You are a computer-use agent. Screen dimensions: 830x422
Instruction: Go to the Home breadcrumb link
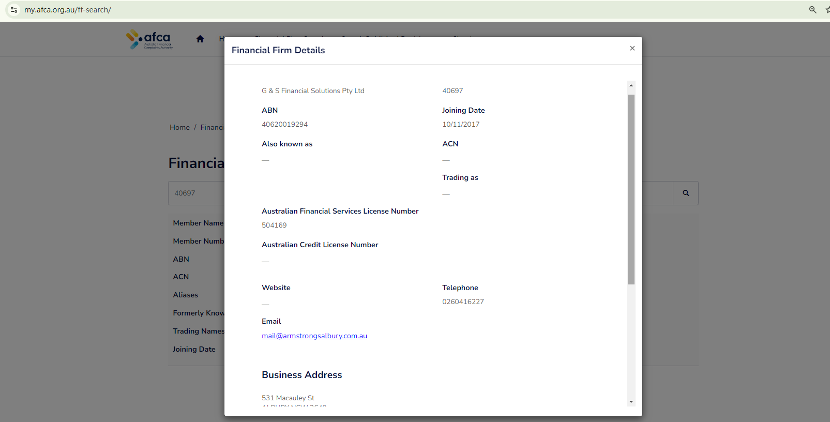coord(179,127)
